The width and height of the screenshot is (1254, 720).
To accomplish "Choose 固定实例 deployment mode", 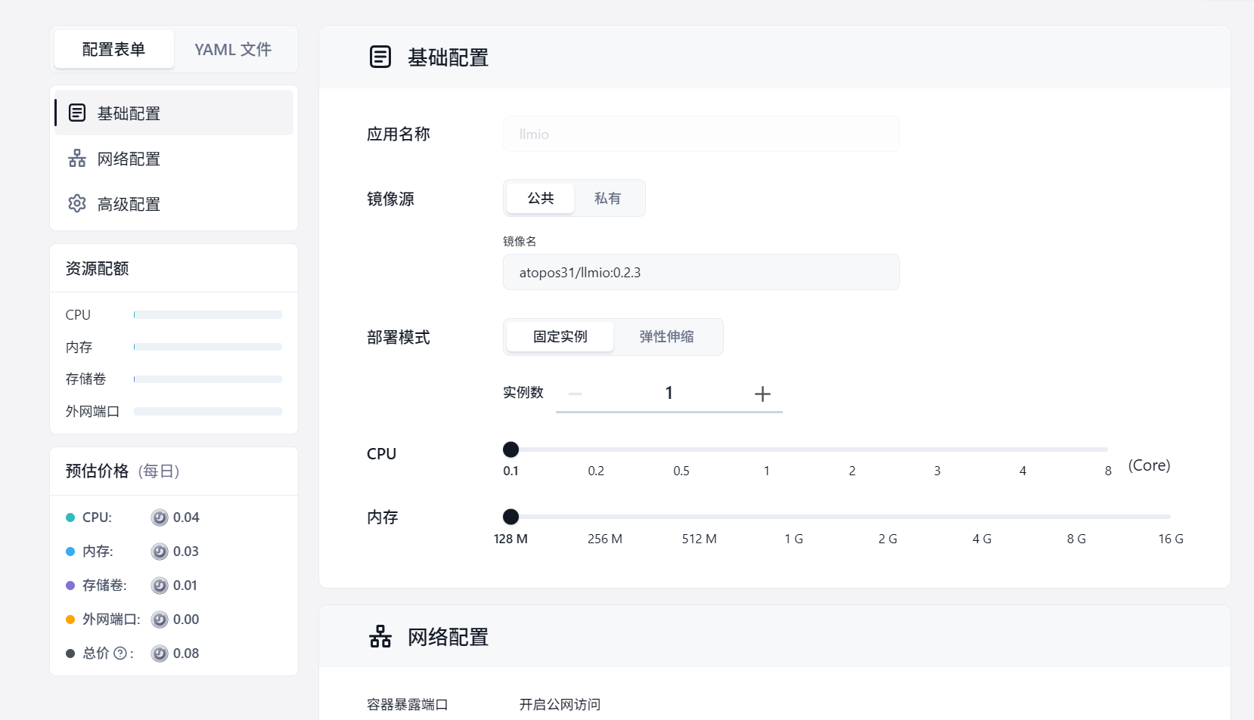I will pos(560,337).
